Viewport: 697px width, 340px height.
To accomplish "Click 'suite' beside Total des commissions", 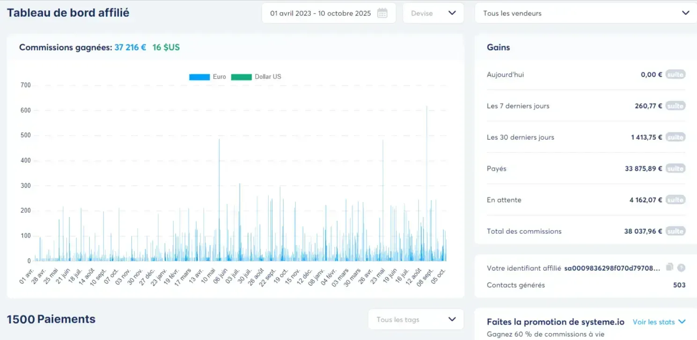I will (x=675, y=231).
